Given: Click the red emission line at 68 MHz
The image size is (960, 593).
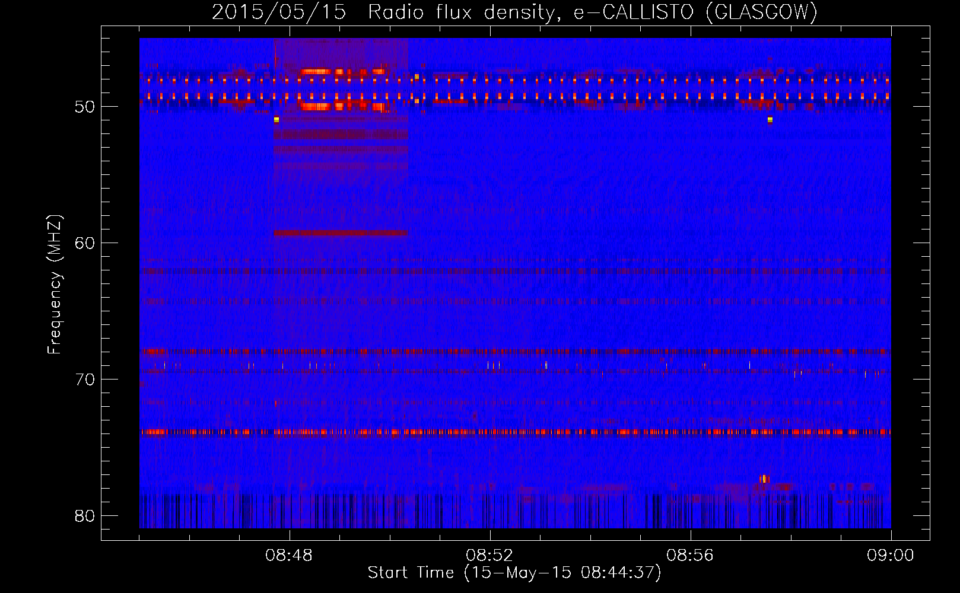Looking at the screenshot, I should click(515, 352).
